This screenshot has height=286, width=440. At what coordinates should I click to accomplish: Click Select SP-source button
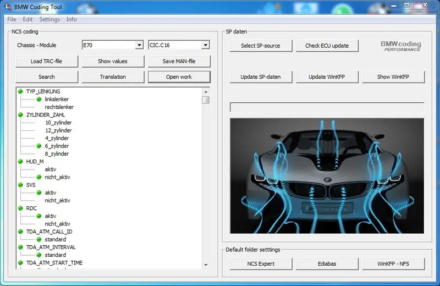click(261, 46)
